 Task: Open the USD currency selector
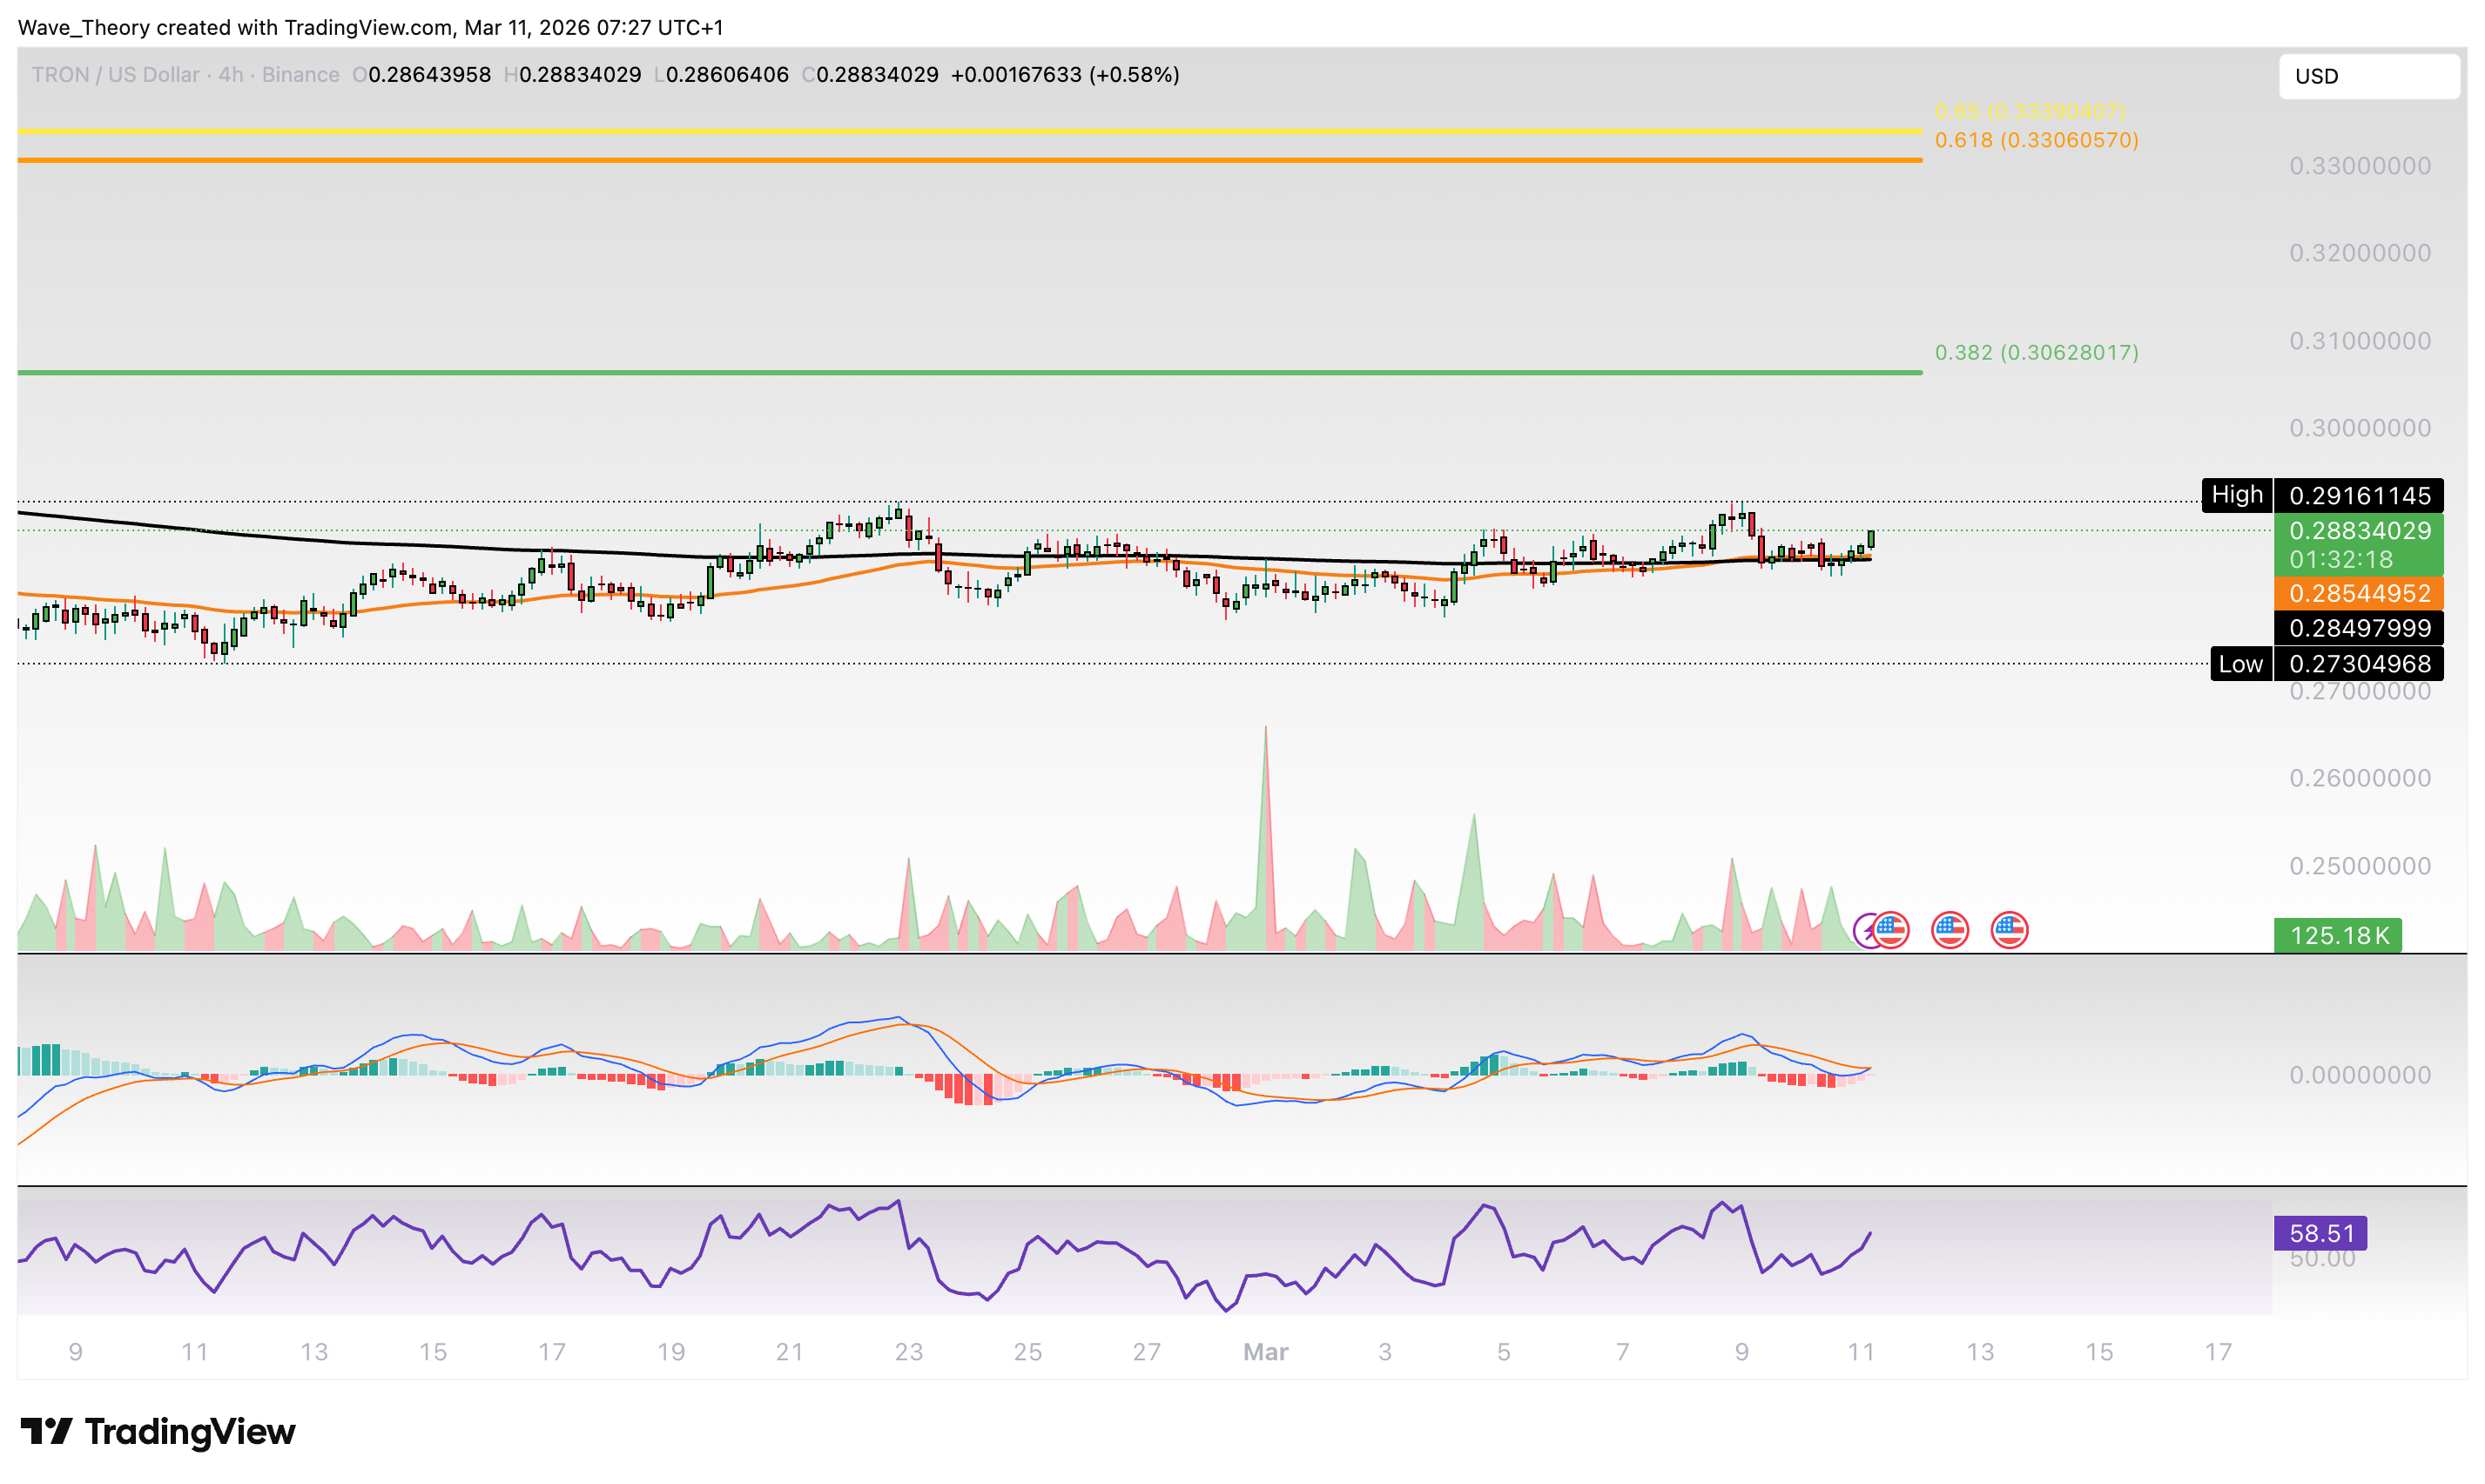coord(2367,76)
